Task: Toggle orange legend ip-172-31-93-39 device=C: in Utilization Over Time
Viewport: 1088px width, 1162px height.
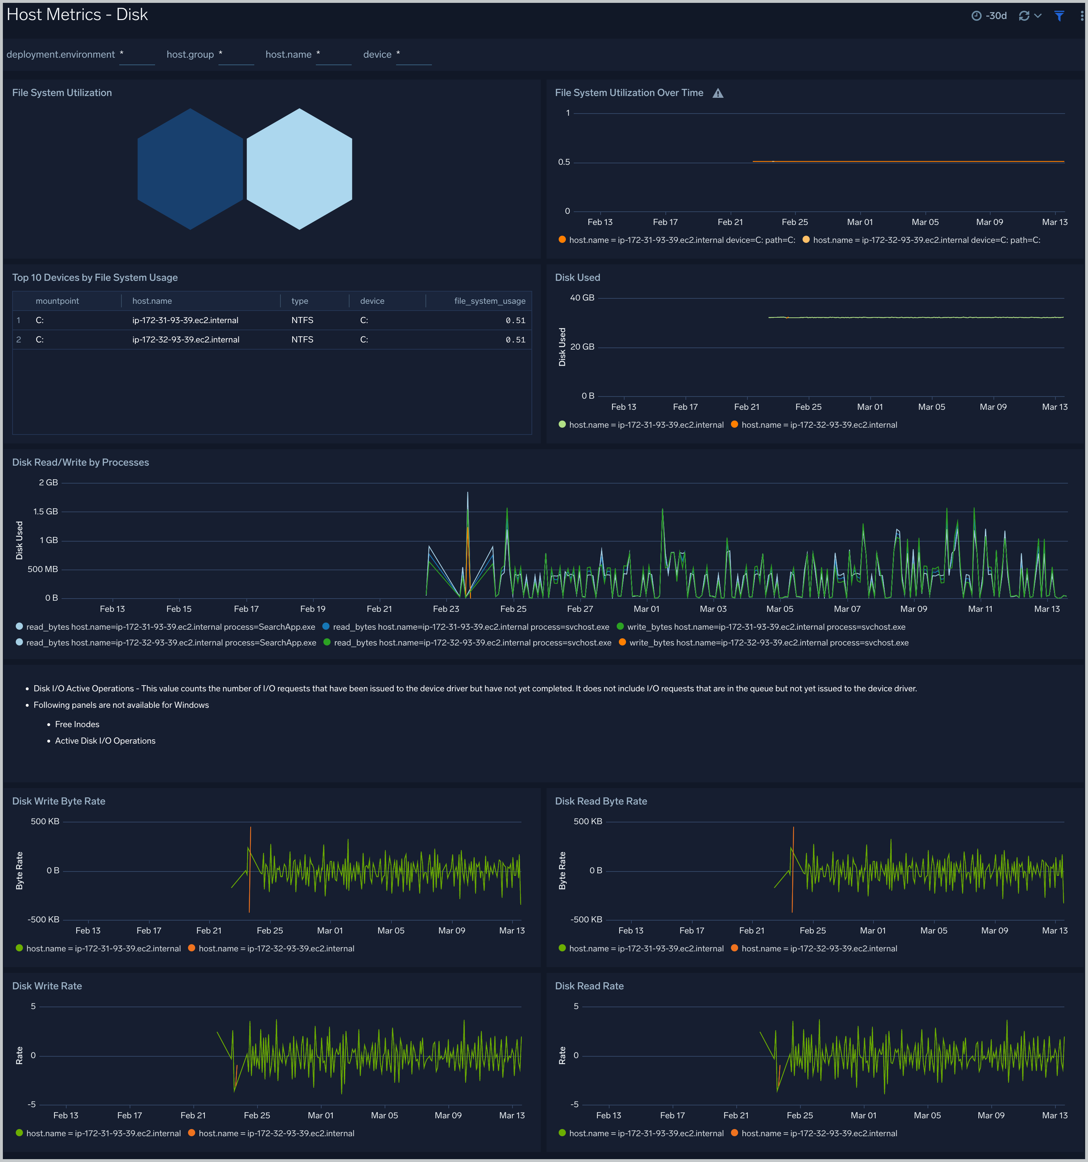Action: [677, 240]
